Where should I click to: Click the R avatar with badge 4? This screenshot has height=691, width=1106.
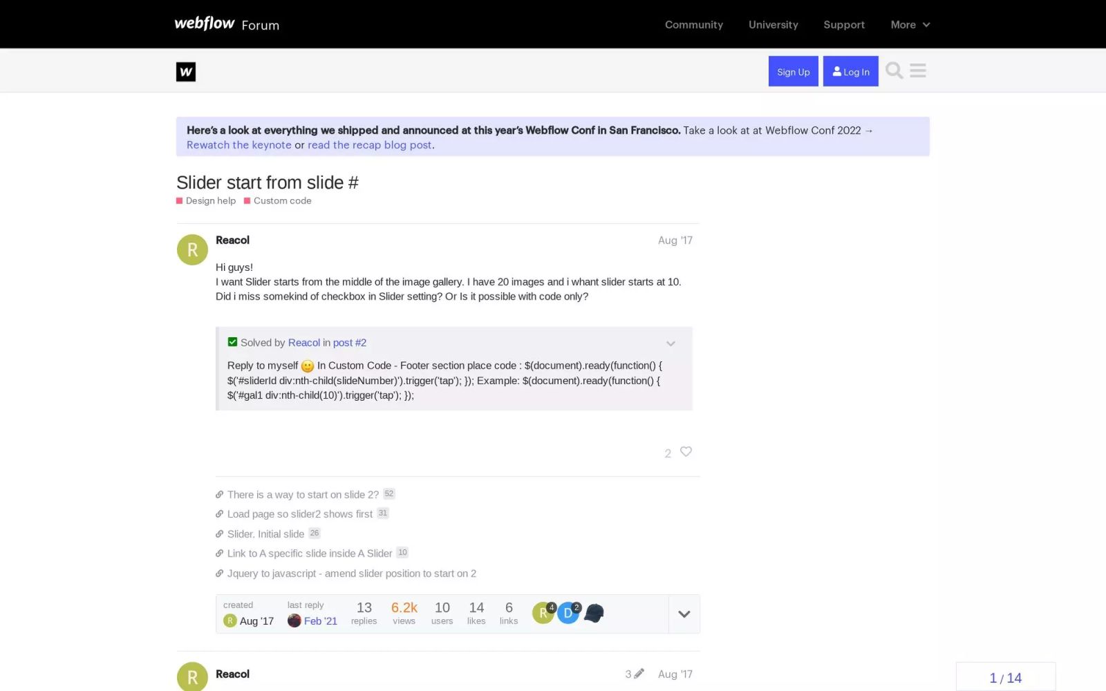[x=543, y=613]
